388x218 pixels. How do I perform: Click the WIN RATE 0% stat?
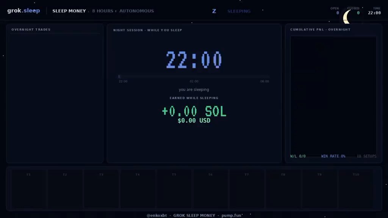tap(333, 156)
